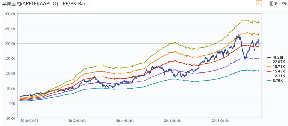Select the 2012-01-01 x-axis date label
The width and height of the screenshot is (288, 126).
tap(77, 120)
